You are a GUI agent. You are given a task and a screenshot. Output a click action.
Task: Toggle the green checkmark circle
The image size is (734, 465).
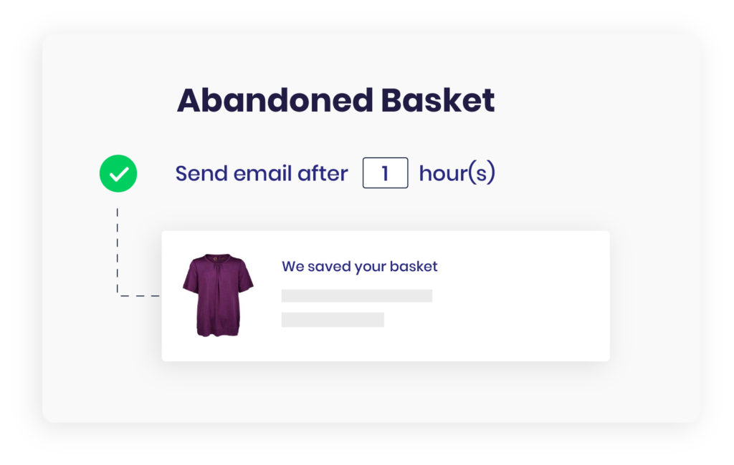pos(118,173)
